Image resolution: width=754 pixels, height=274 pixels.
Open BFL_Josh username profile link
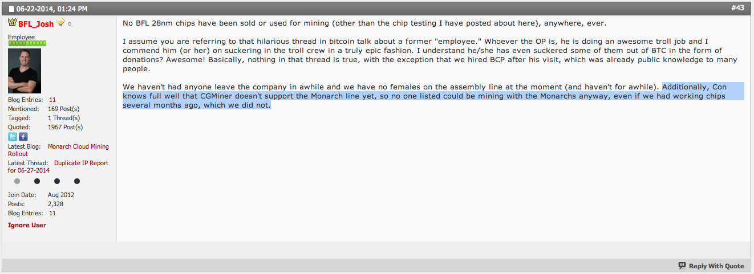tap(36, 23)
